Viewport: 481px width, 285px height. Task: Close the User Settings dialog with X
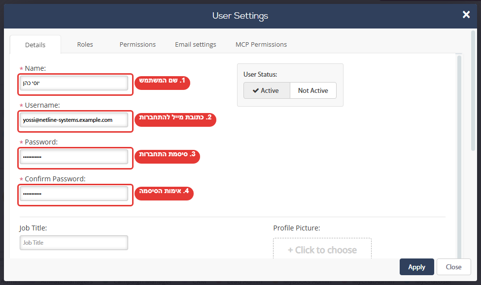[x=466, y=14]
